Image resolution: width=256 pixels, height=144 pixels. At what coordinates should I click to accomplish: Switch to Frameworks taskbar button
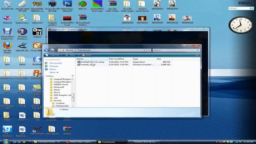point(112,142)
